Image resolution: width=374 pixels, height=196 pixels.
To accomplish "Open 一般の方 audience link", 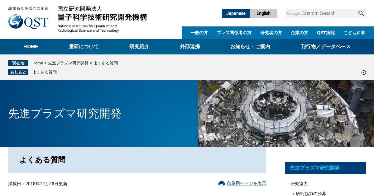I will tap(199, 33).
